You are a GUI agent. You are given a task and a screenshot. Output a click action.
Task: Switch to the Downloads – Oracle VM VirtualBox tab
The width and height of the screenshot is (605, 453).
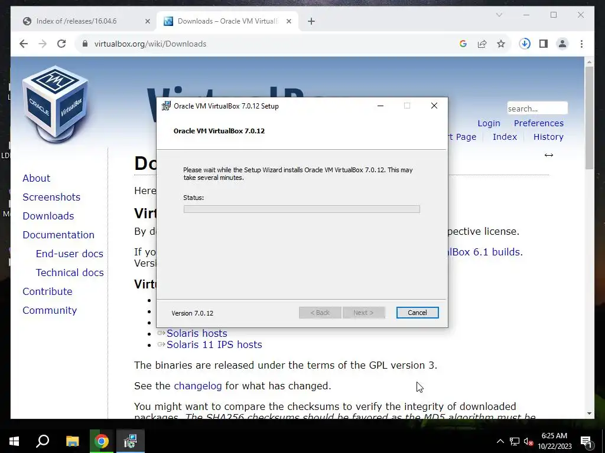click(x=227, y=21)
